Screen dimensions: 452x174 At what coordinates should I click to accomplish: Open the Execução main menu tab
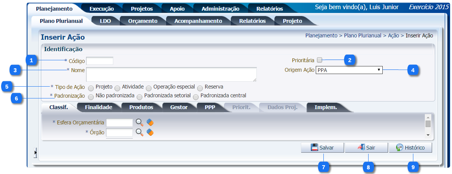pyautogui.click(x=101, y=8)
